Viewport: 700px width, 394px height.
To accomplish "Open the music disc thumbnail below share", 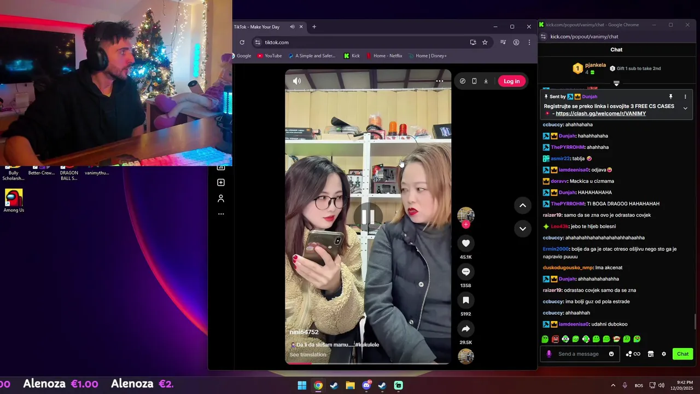I will (466, 356).
